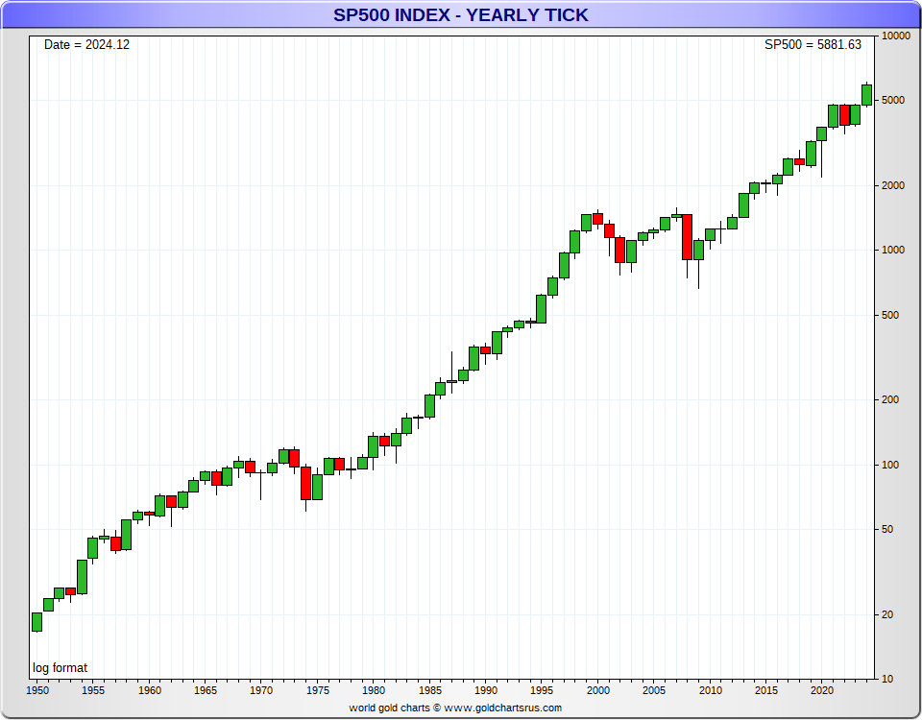Click the 1965 x-axis label
Screen dimensions: 922x720
206,690
